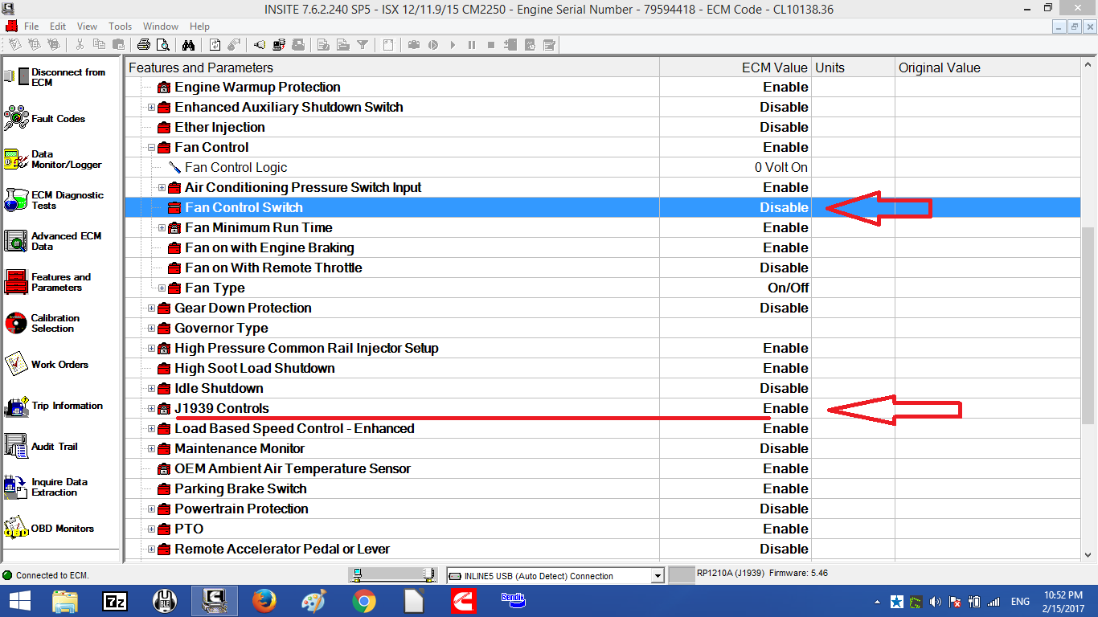1098x617 pixels.
Task: Expand Fan Minimum Run Time
Action: click(x=162, y=227)
